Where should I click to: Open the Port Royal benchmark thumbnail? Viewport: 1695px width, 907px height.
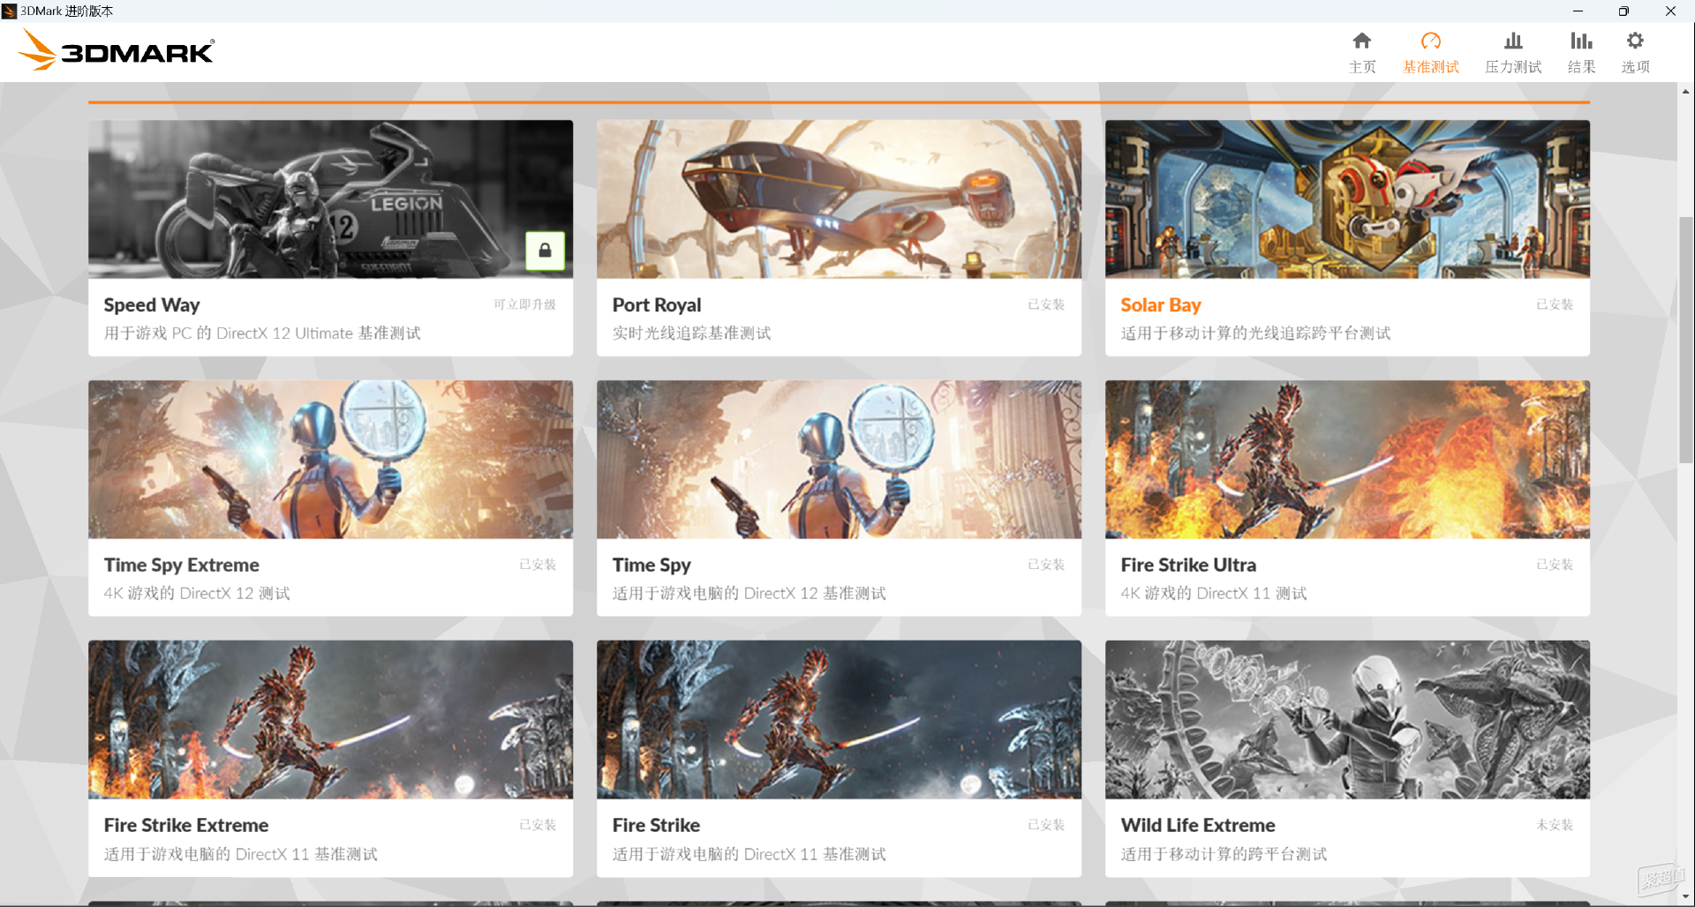[839, 199]
